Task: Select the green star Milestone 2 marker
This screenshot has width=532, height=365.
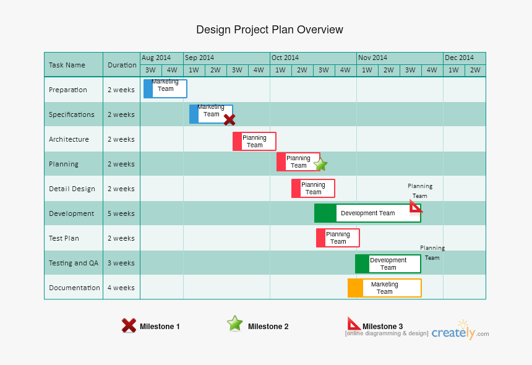Action: pyautogui.click(x=320, y=164)
